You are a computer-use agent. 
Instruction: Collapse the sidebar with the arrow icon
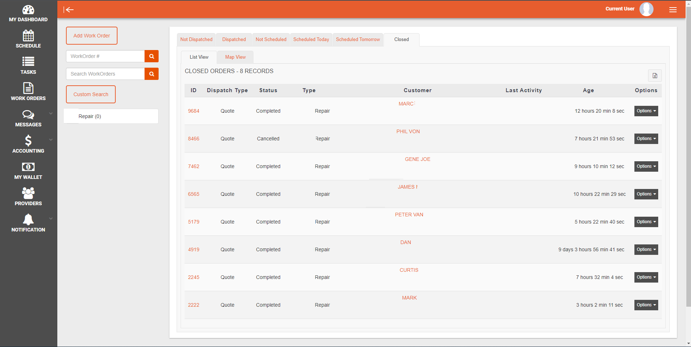click(x=68, y=10)
